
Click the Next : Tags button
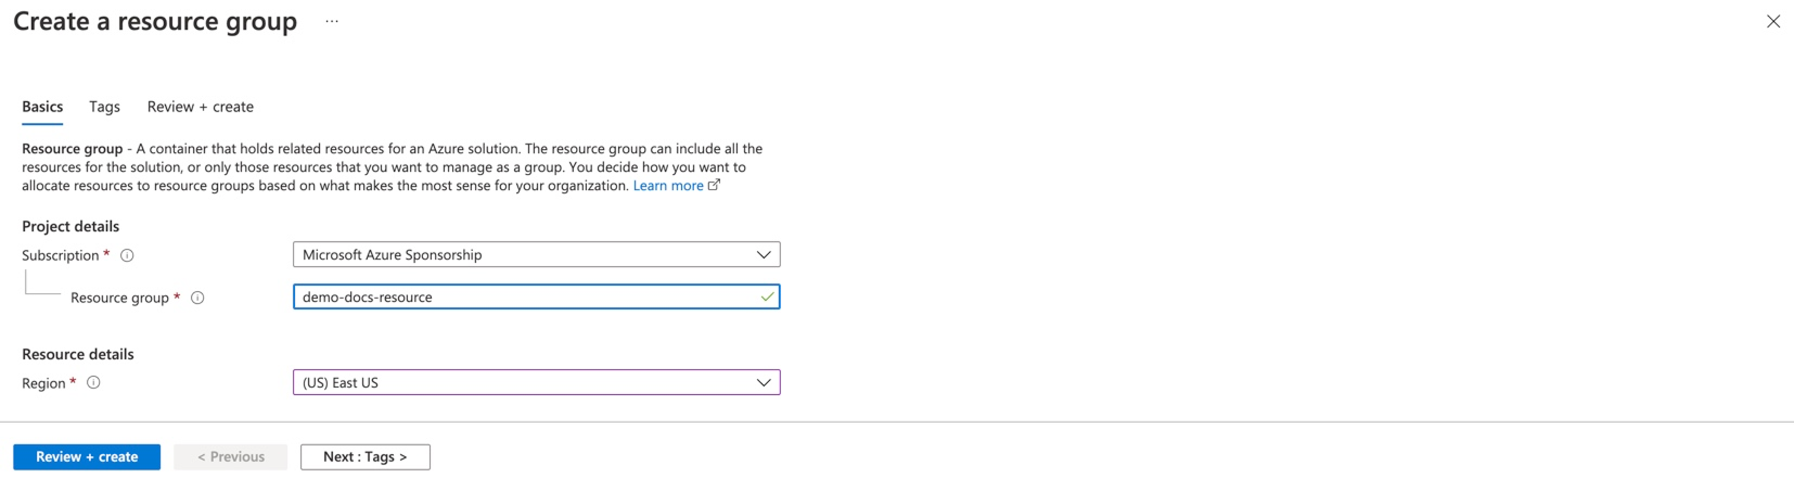coord(365,457)
